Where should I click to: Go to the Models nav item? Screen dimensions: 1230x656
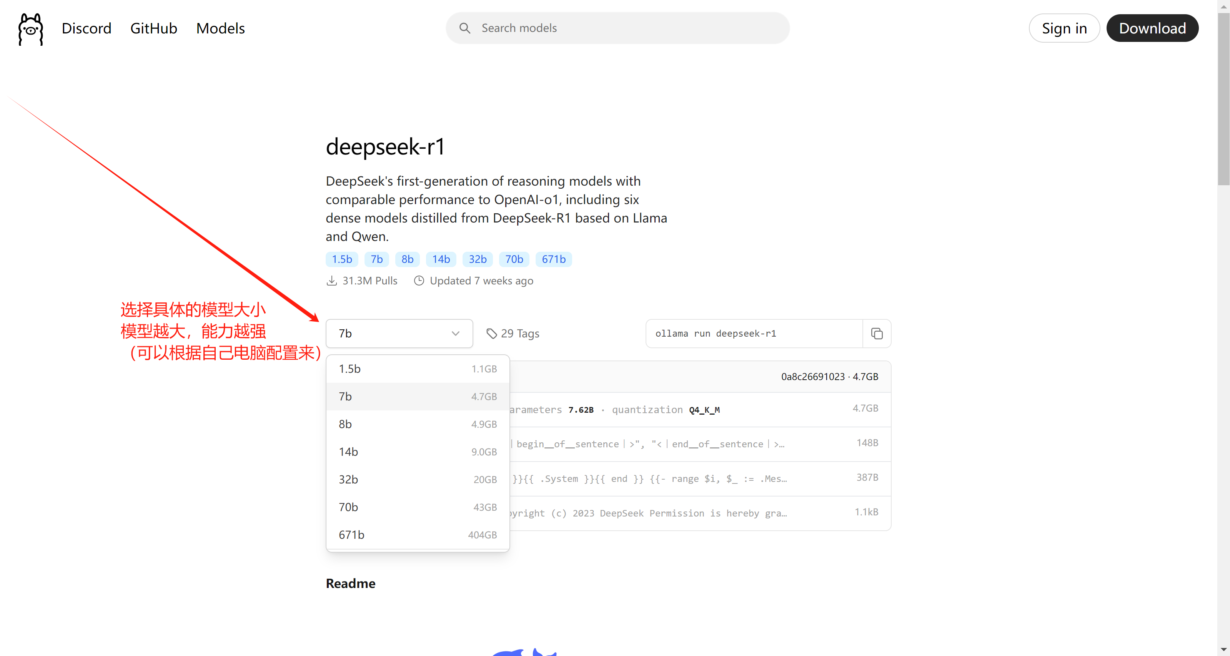(220, 28)
